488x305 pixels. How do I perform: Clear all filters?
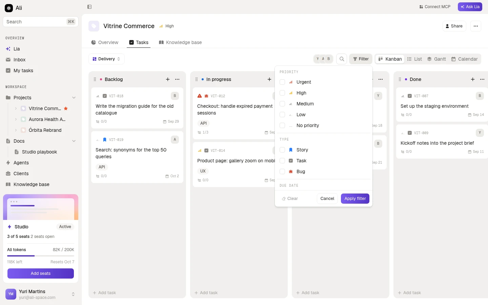290,199
